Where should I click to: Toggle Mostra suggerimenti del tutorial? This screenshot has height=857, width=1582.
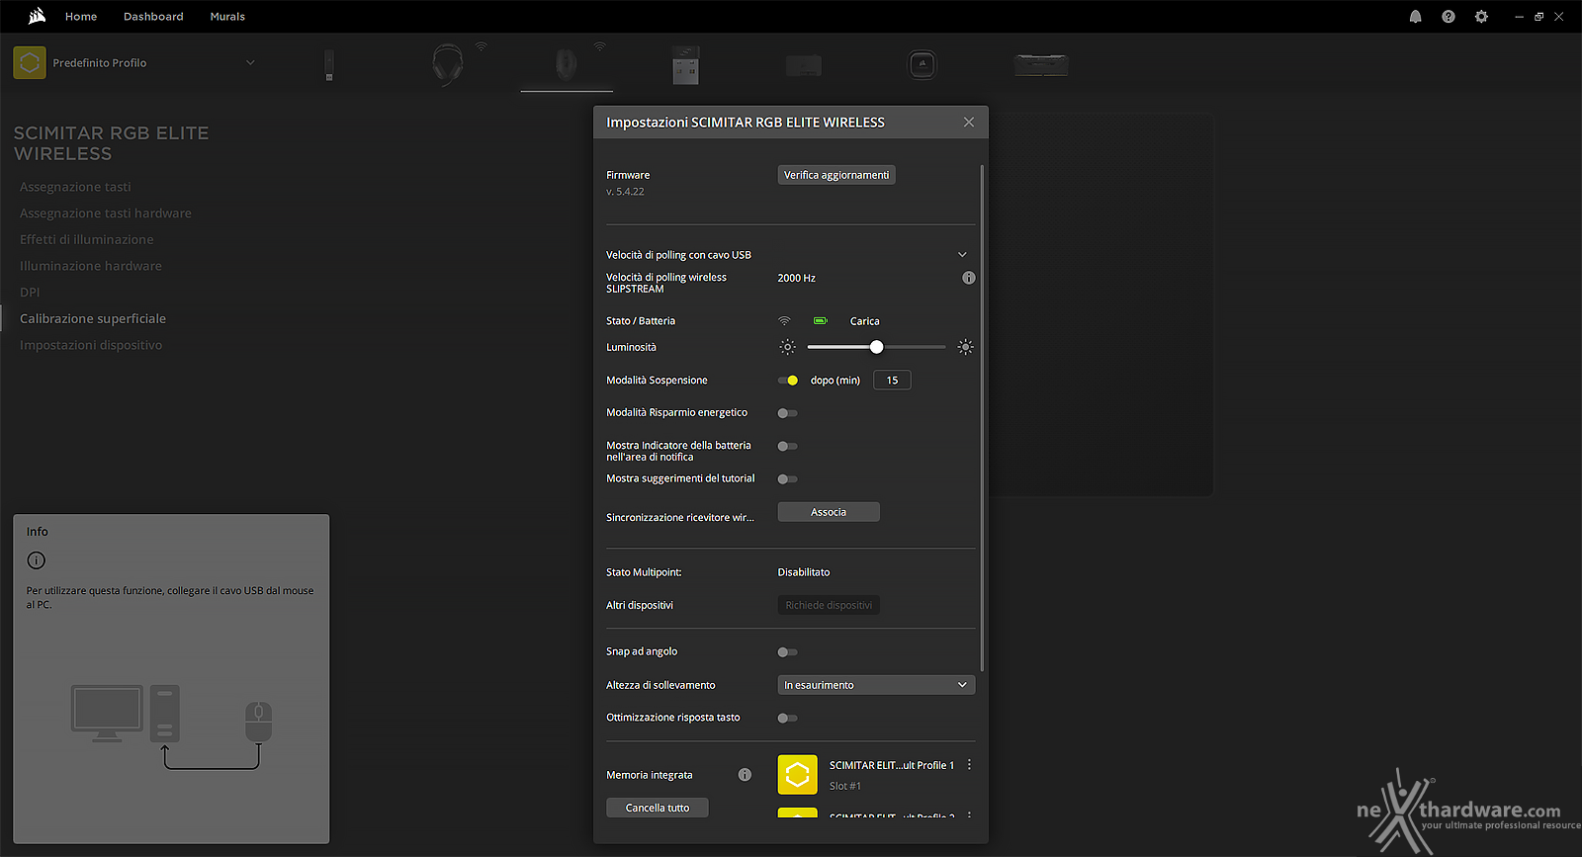[788, 479]
